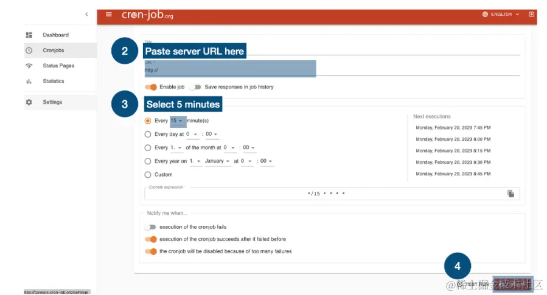Click the next execution at 8:15 PM
The width and height of the screenshot is (547, 295).
453,151
